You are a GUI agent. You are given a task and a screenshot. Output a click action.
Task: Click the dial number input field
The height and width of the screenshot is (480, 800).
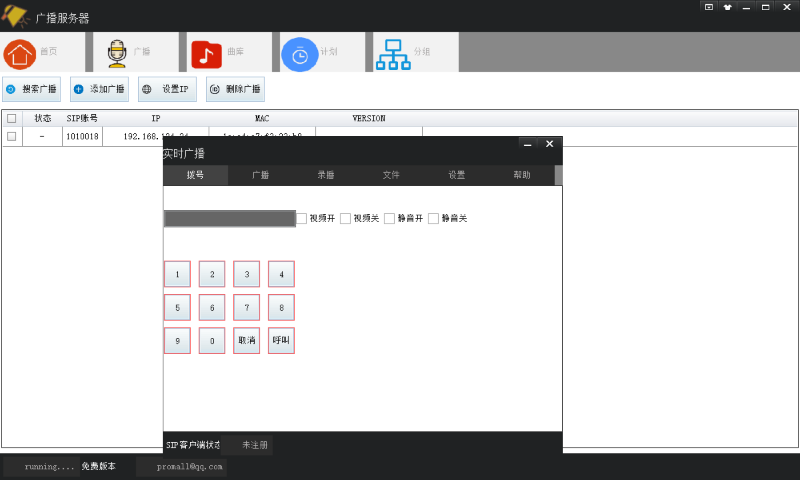229,218
